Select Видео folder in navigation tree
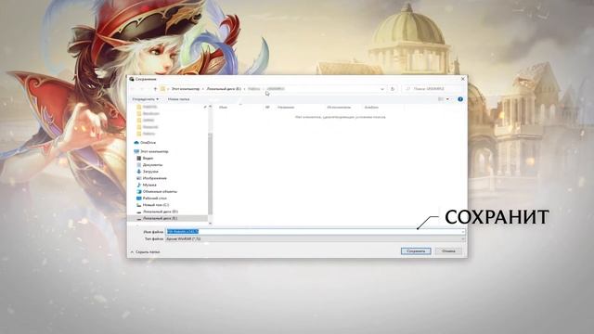The image size is (594, 334). [148, 158]
